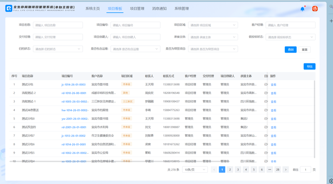This screenshot has width=333, height=184.
Task: Click the ellipsis more-pages button
Action: (x=269, y=170)
